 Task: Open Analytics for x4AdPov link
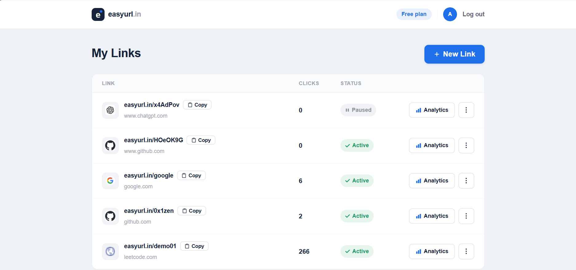432,110
